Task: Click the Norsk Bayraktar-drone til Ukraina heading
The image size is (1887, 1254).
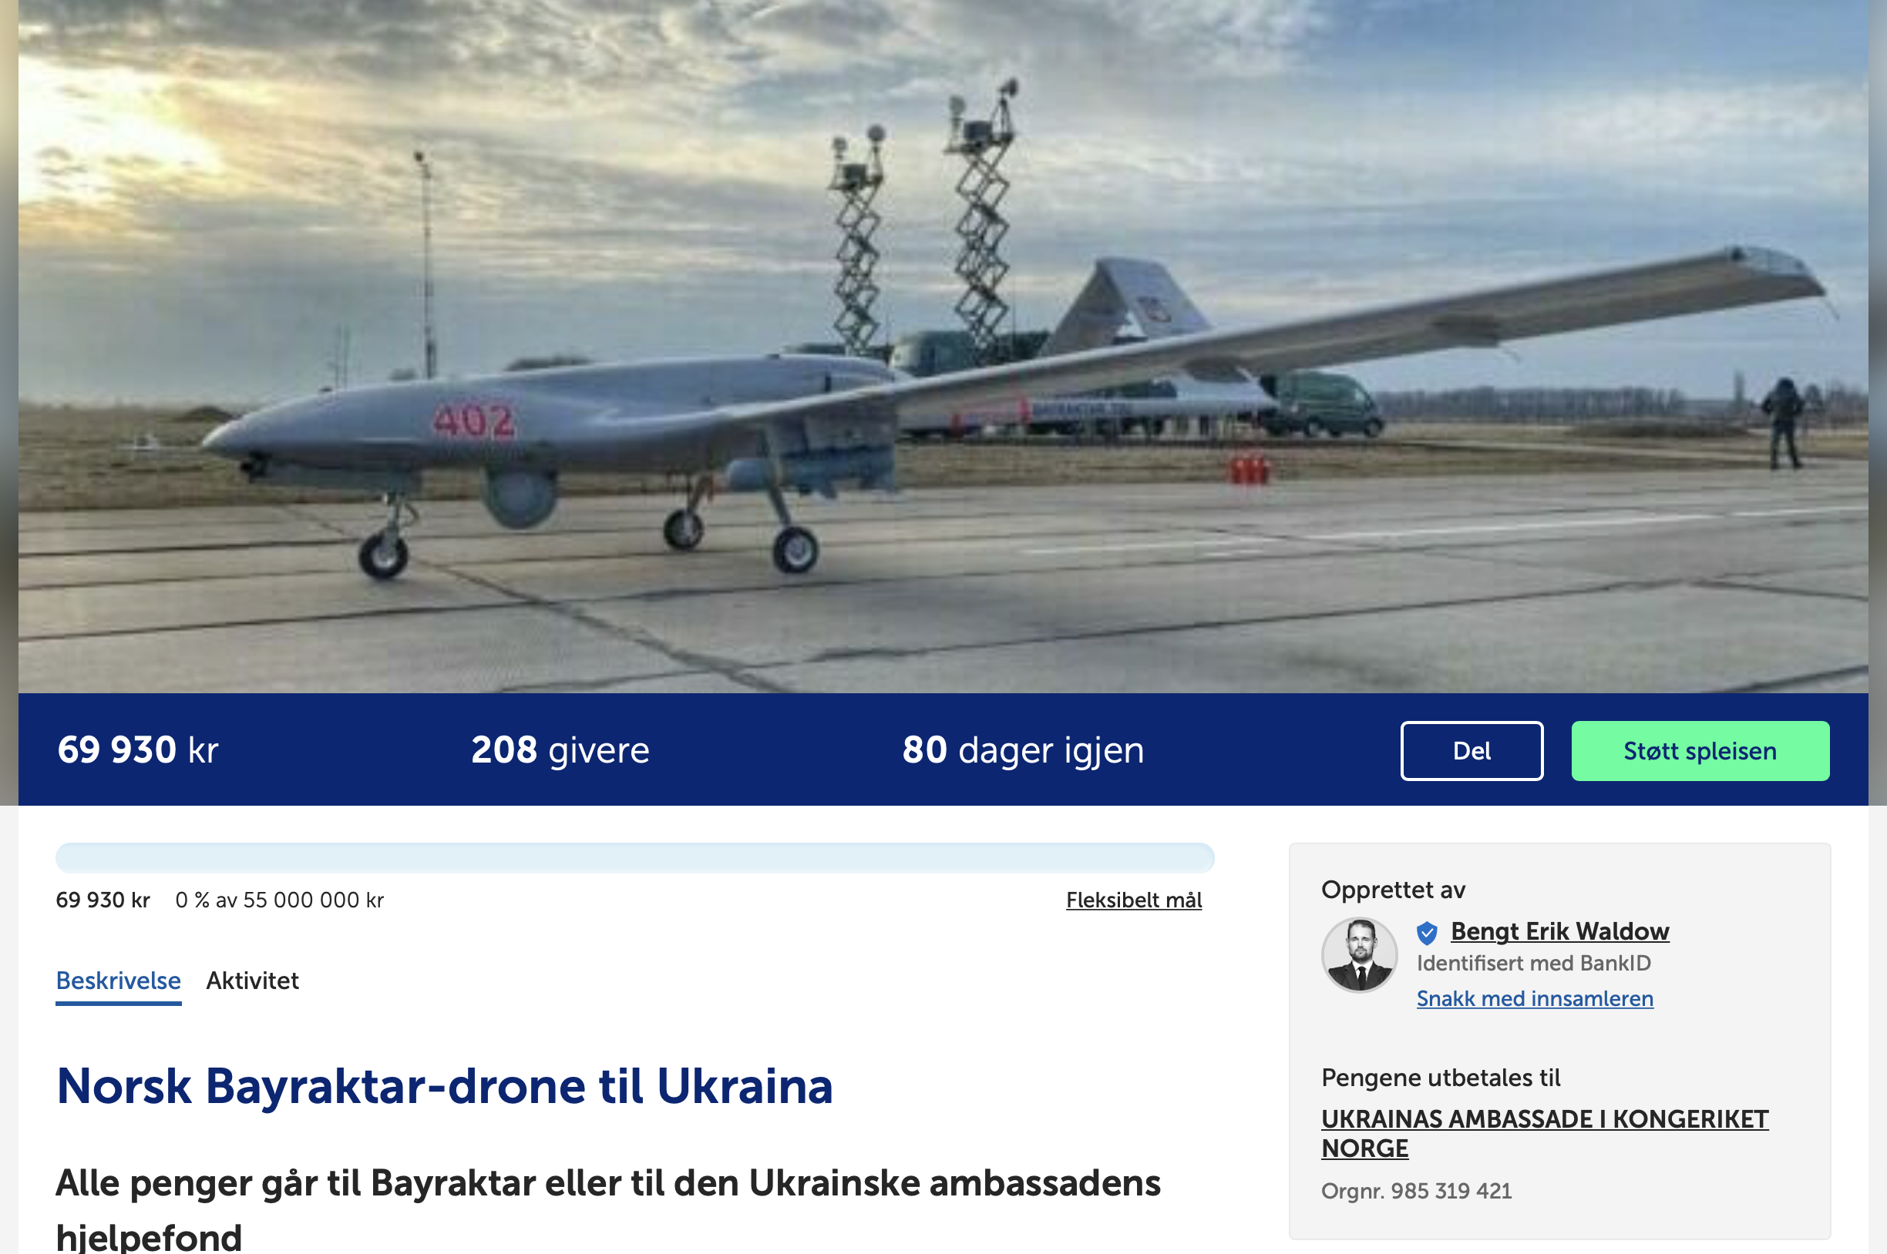Action: (445, 1086)
